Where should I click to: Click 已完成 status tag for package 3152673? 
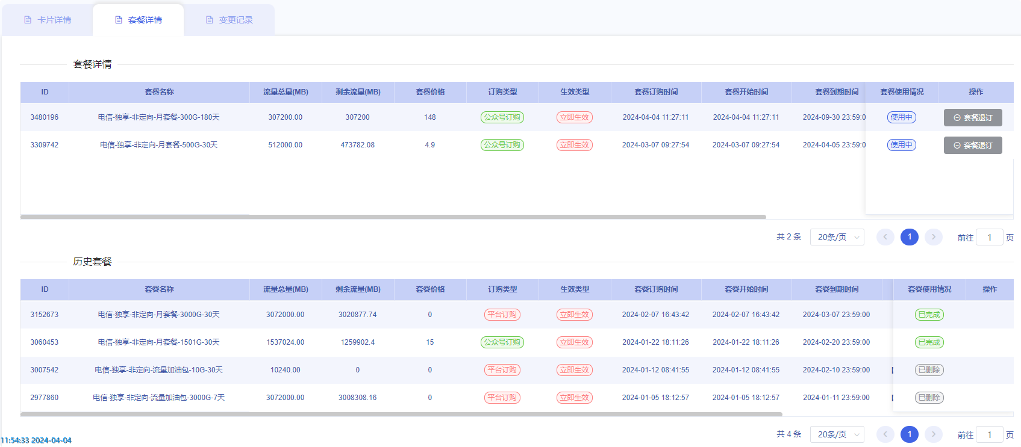pos(929,315)
